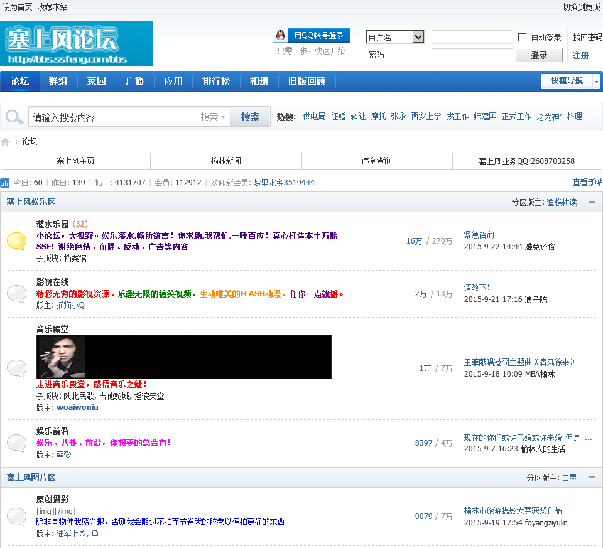
Task: Open the 榆林新闻 link box
Action: coord(226,161)
